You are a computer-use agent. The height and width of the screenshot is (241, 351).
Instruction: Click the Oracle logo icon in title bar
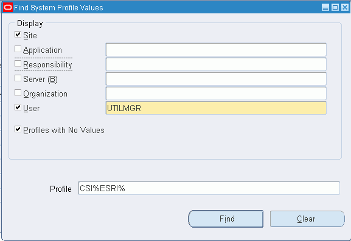pyautogui.click(x=8, y=8)
